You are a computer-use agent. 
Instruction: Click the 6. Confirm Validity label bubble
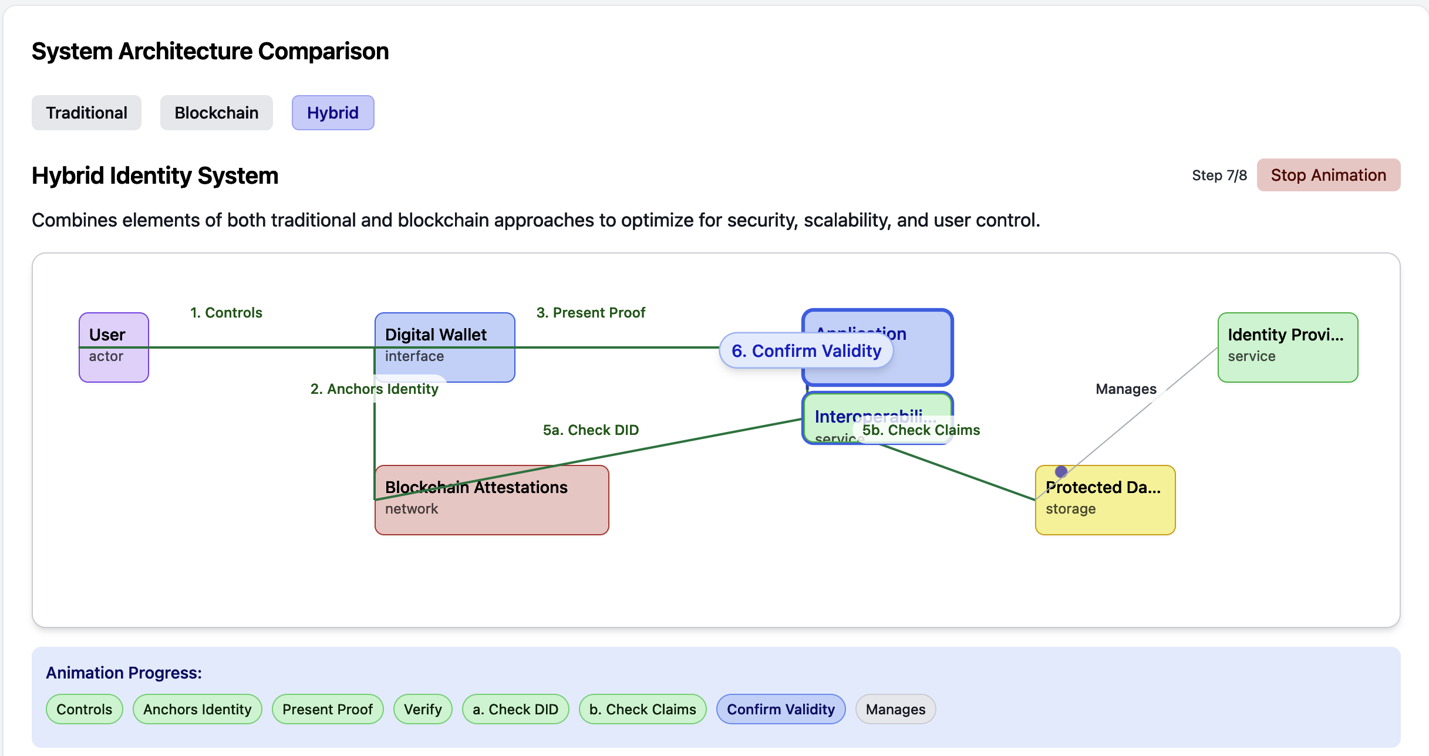pyautogui.click(x=806, y=351)
